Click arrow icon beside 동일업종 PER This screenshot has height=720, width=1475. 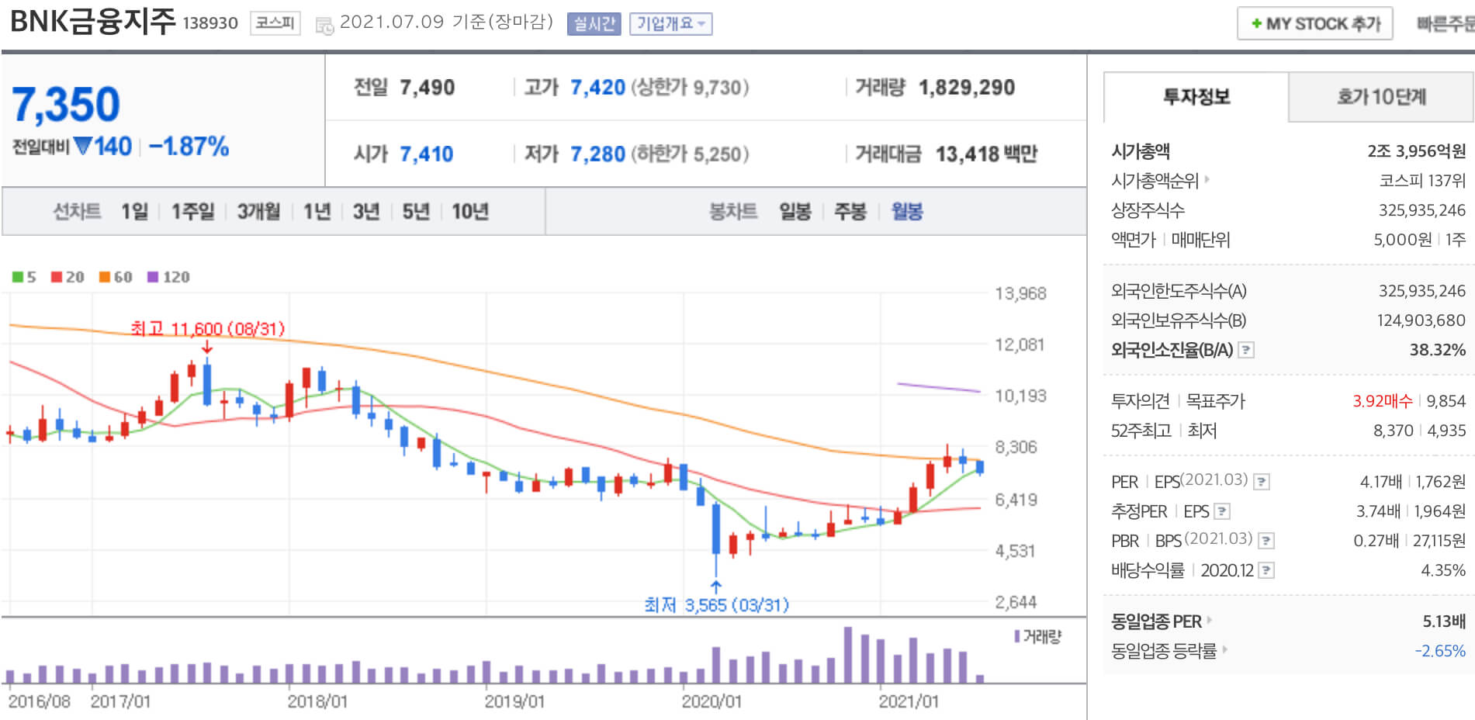point(1209,620)
